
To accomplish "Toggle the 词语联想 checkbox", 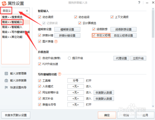I will (94, 29).
